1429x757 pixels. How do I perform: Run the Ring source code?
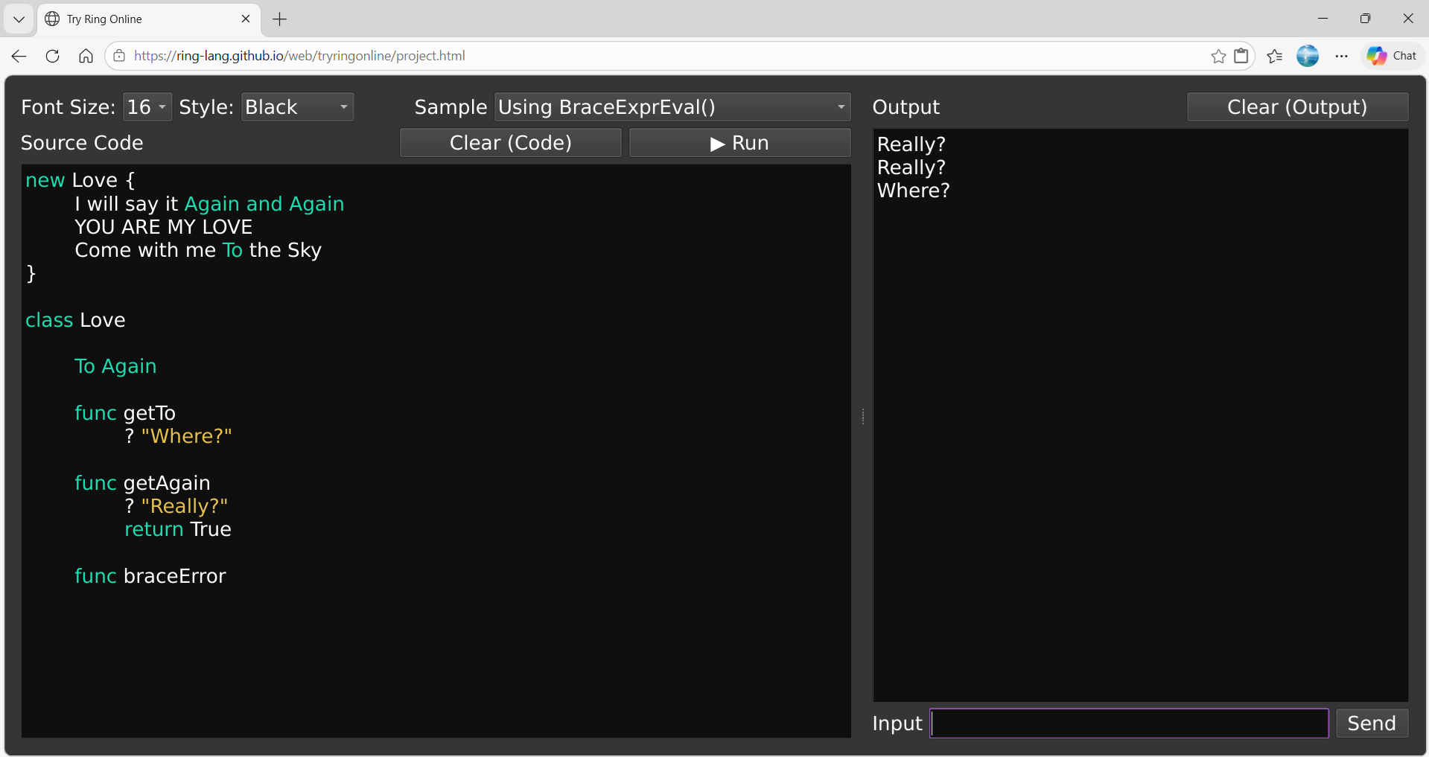click(x=739, y=143)
